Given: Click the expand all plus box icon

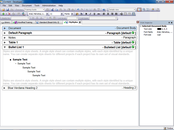Looking at the screenshot, I should click(87, 10).
